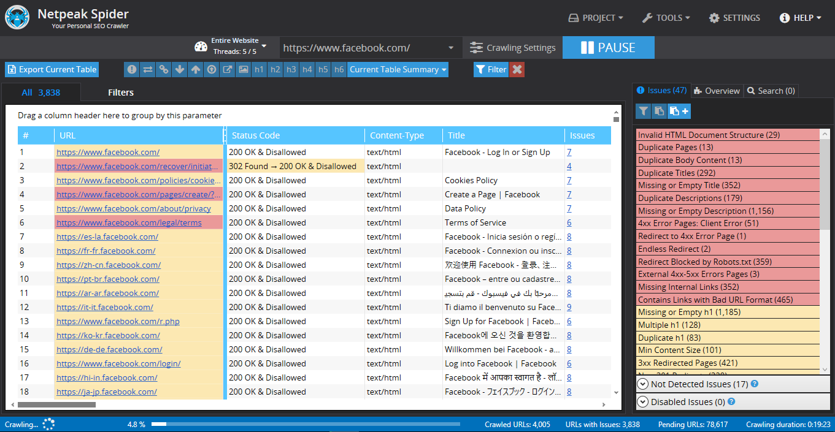
Task: Export Current Table to file
Action: (52, 69)
